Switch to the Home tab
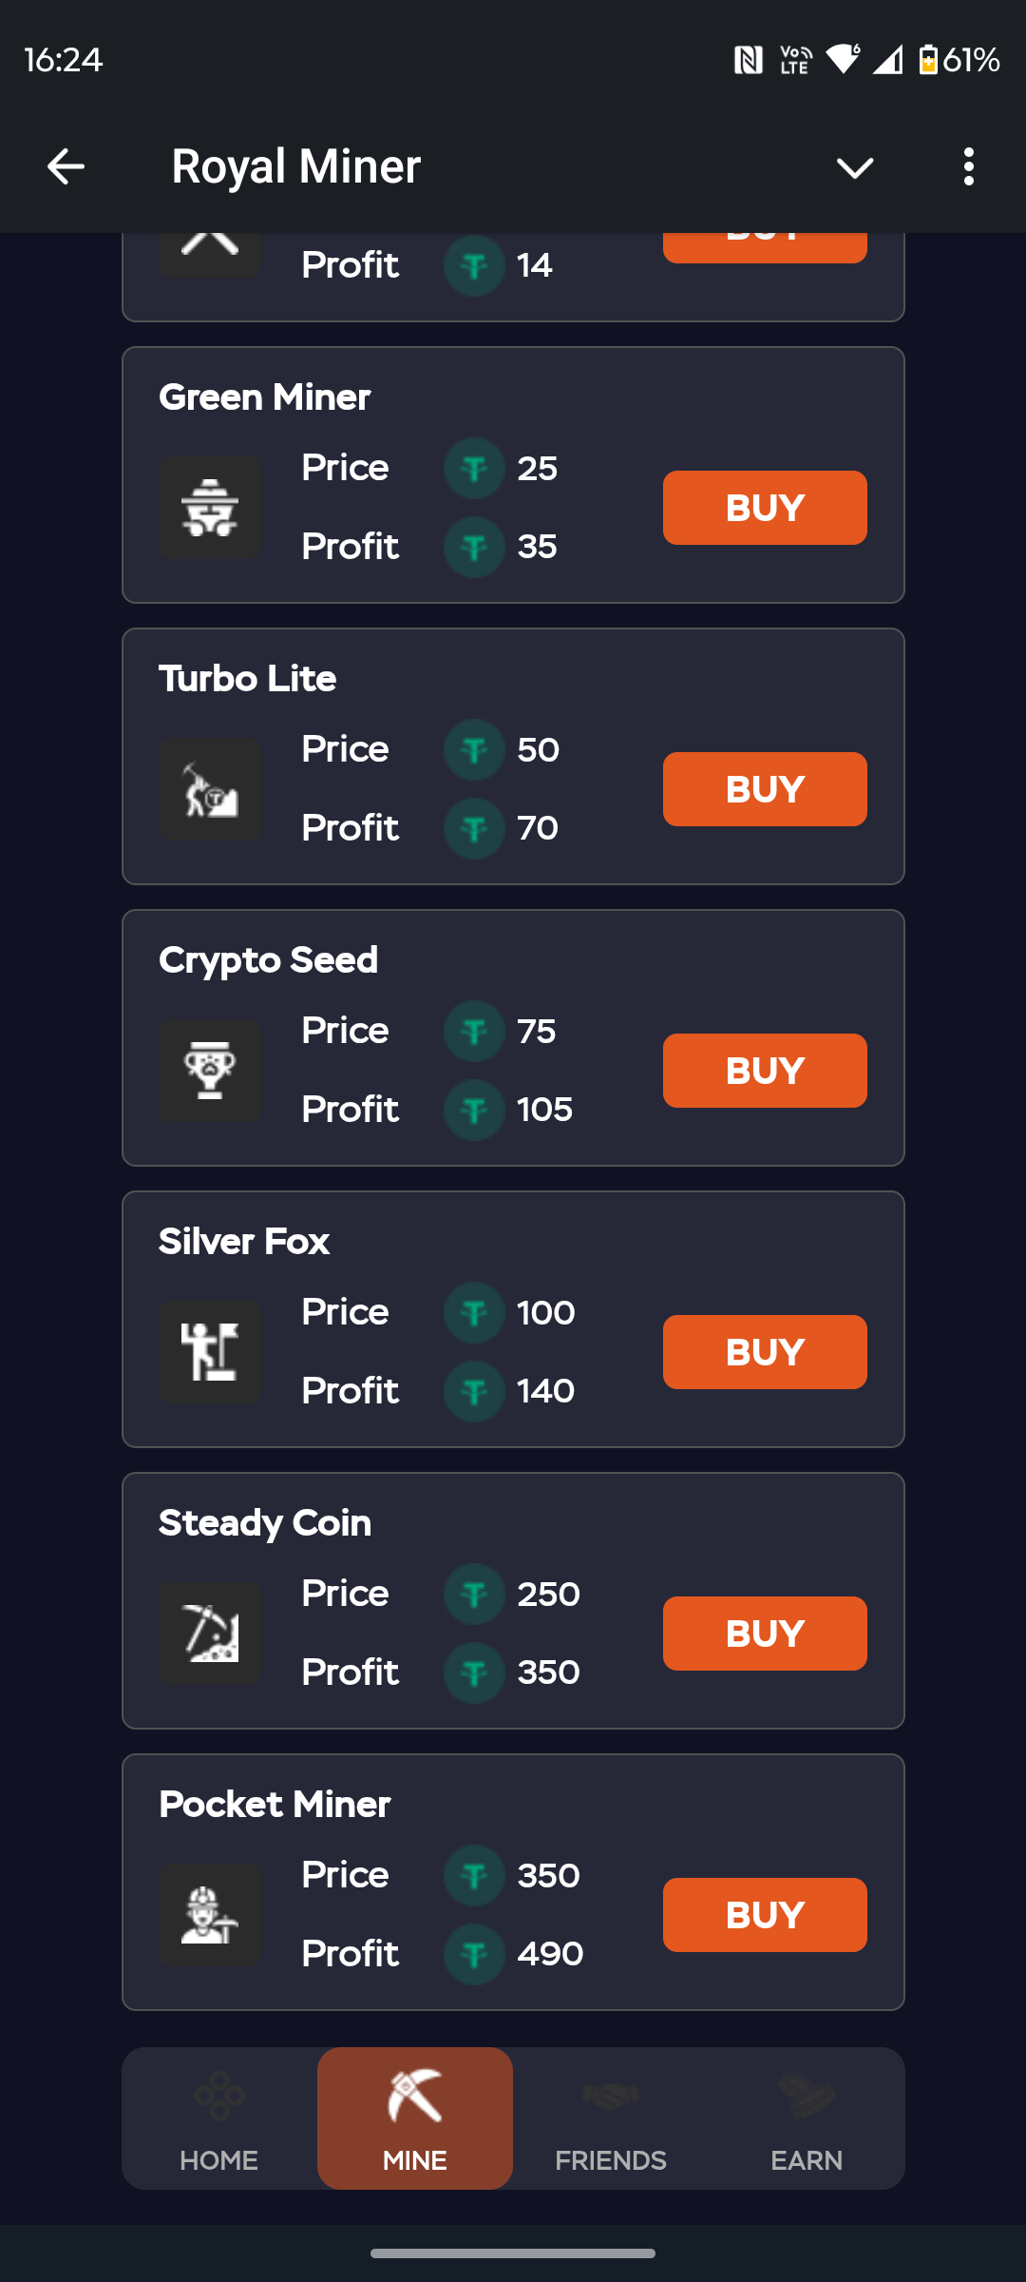The image size is (1026, 2282). pyautogui.click(x=219, y=2118)
